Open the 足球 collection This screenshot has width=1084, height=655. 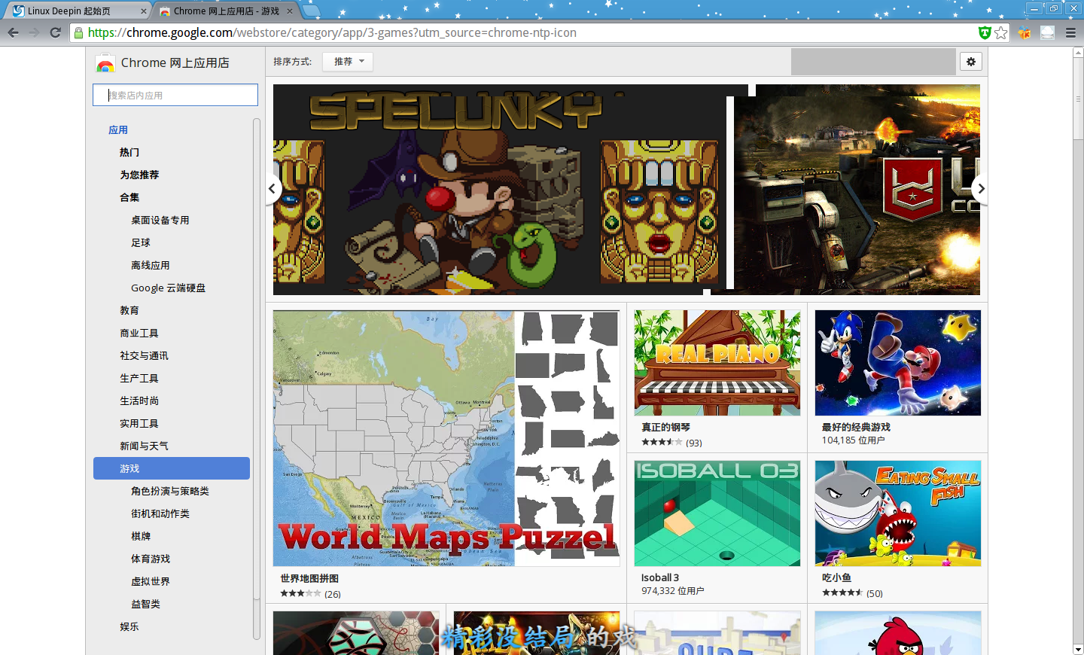141,242
